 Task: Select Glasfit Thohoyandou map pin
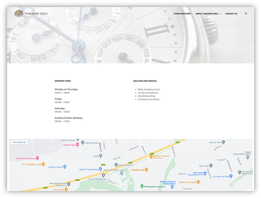click(x=100, y=169)
